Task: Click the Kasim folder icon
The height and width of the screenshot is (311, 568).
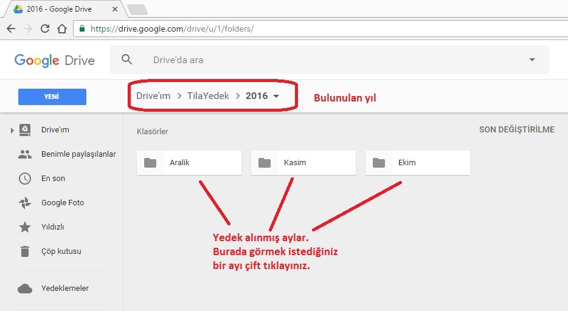Action: click(x=265, y=163)
